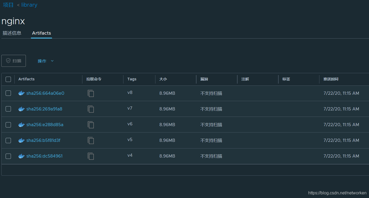Sort by the 大小 size column header
The height and width of the screenshot is (198, 369).
pyautogui.click(x=163, y=79)
